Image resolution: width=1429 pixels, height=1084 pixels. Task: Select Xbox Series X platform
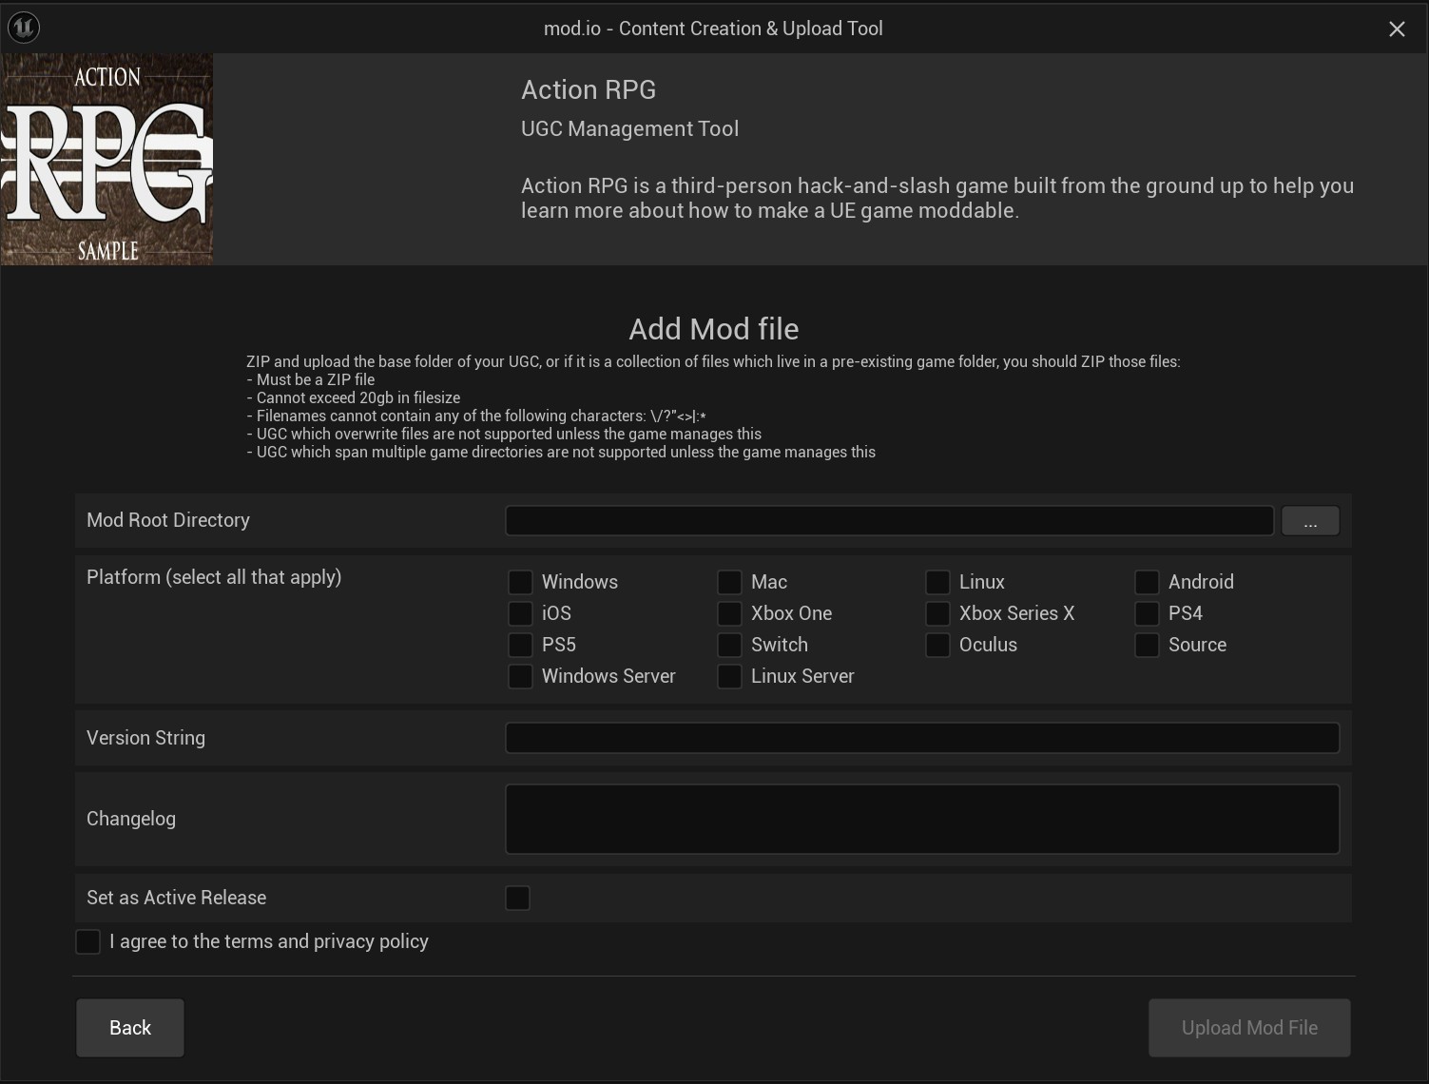point(937,613)
